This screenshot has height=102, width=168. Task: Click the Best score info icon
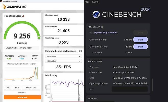(x=37, y=56)
